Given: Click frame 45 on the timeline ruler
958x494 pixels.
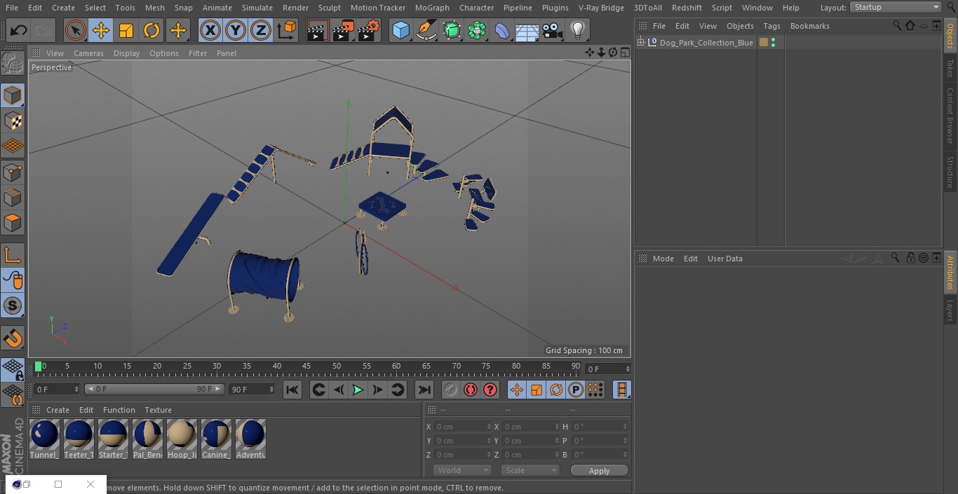Looking at the screenshot, I should pos(306,366).
